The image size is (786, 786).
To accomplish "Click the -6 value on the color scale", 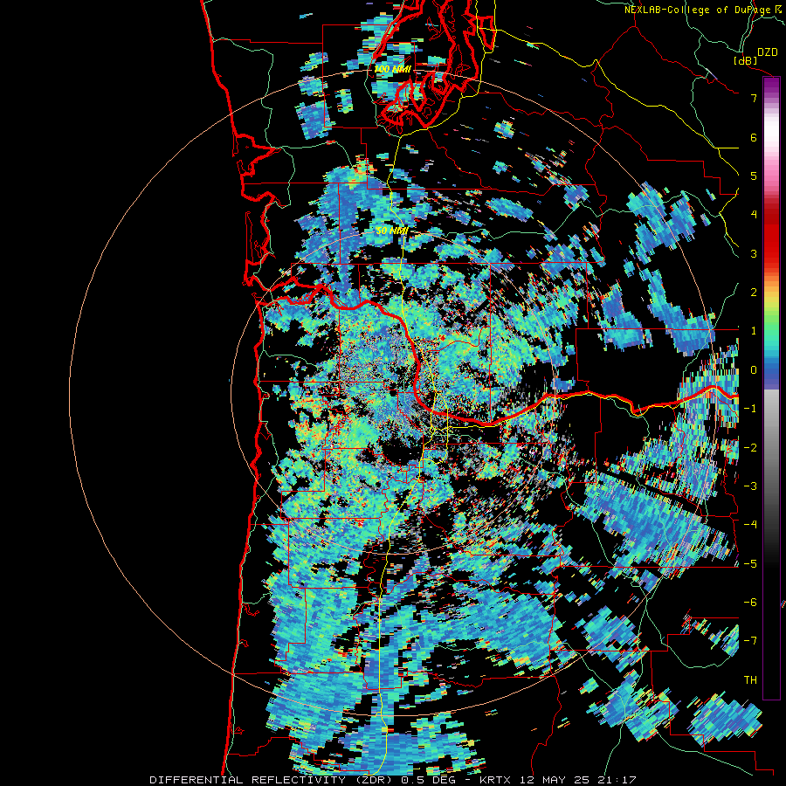I will pyautogui.click(x=750, y=603).
